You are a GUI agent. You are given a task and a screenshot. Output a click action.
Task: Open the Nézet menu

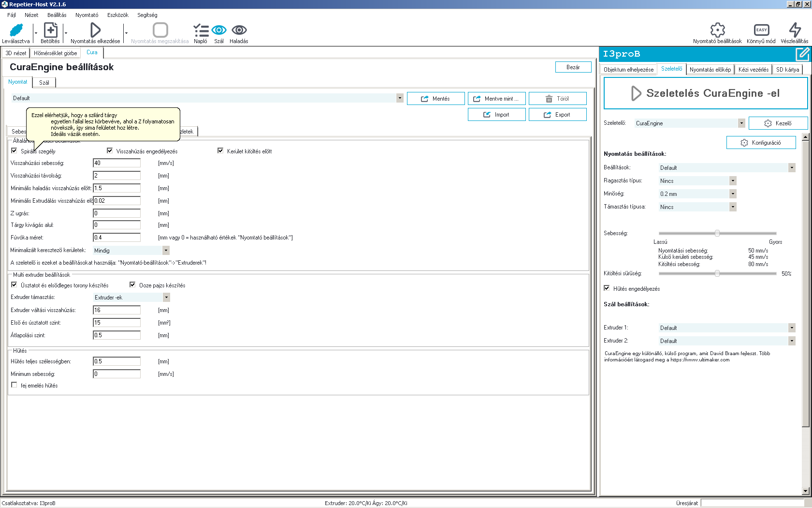click(31, 15)
